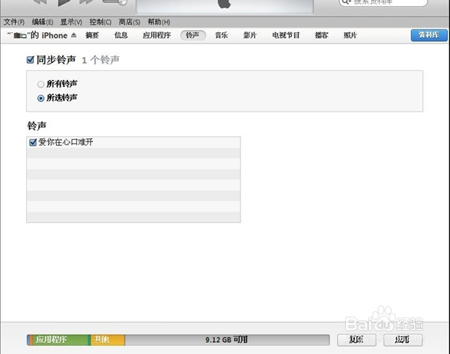Select the 所有铃声 radio option

pos(40,84)
